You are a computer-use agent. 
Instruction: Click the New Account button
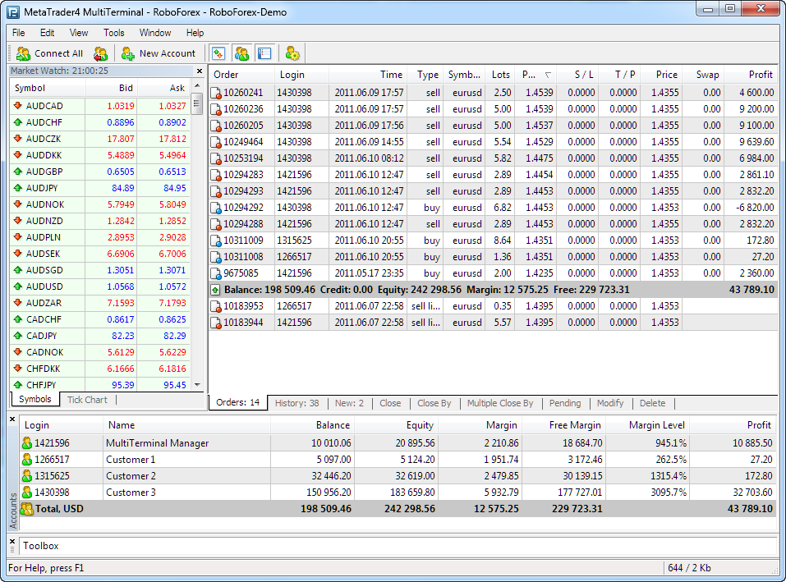tap(159, 53)
